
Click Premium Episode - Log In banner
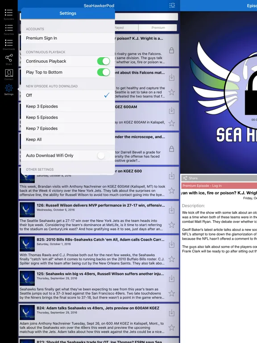pos(219,186)
